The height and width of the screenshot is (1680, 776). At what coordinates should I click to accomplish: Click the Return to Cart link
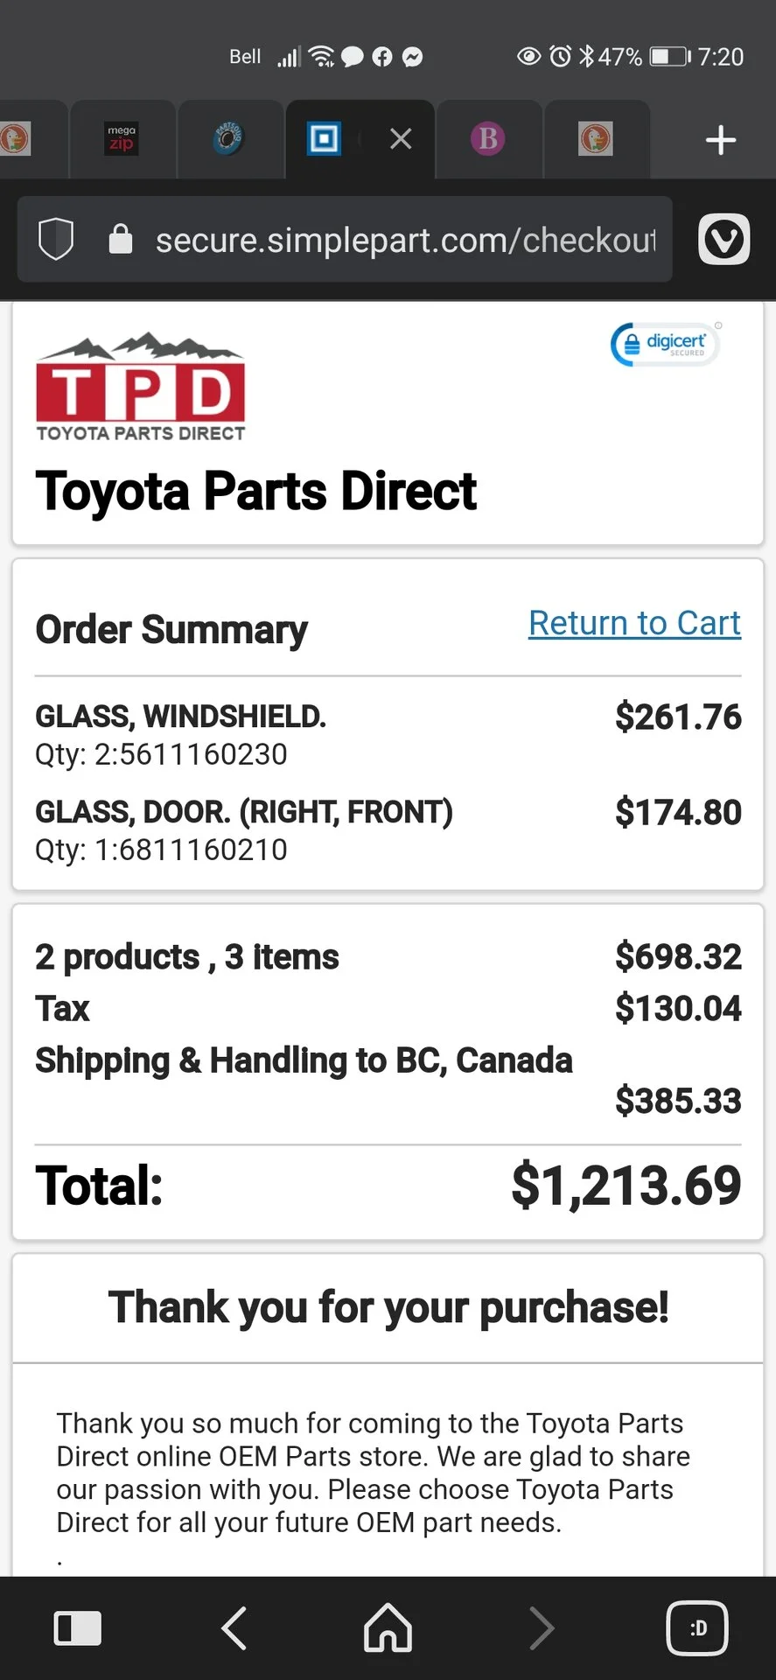click(634, 623)
